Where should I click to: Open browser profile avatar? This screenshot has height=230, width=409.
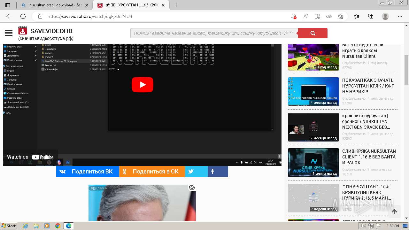(385, 16)
